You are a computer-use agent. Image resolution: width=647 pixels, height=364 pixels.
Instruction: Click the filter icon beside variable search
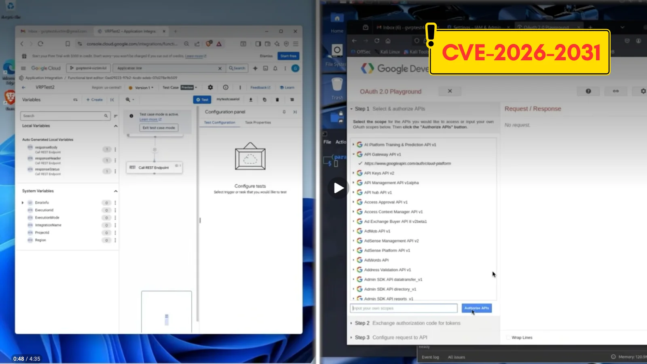(116, 116)
